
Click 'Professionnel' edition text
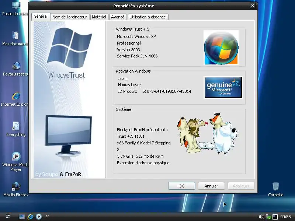129,43
